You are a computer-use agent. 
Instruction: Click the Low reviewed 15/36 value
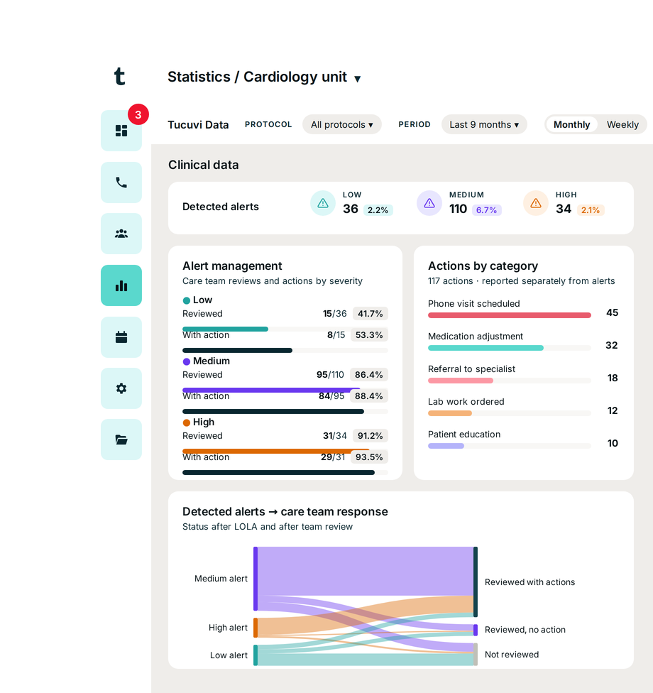[334, 314]
